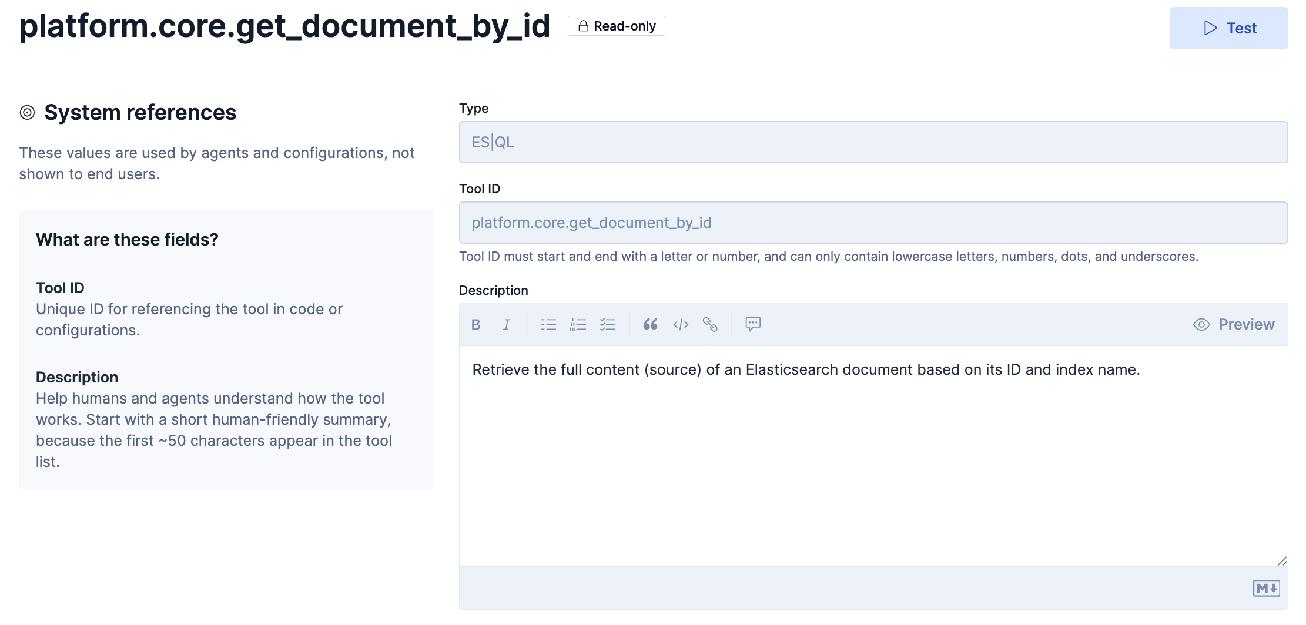Click the Tool ID validation hint text
The image size is (1306, 625).
tap(829, 257)
